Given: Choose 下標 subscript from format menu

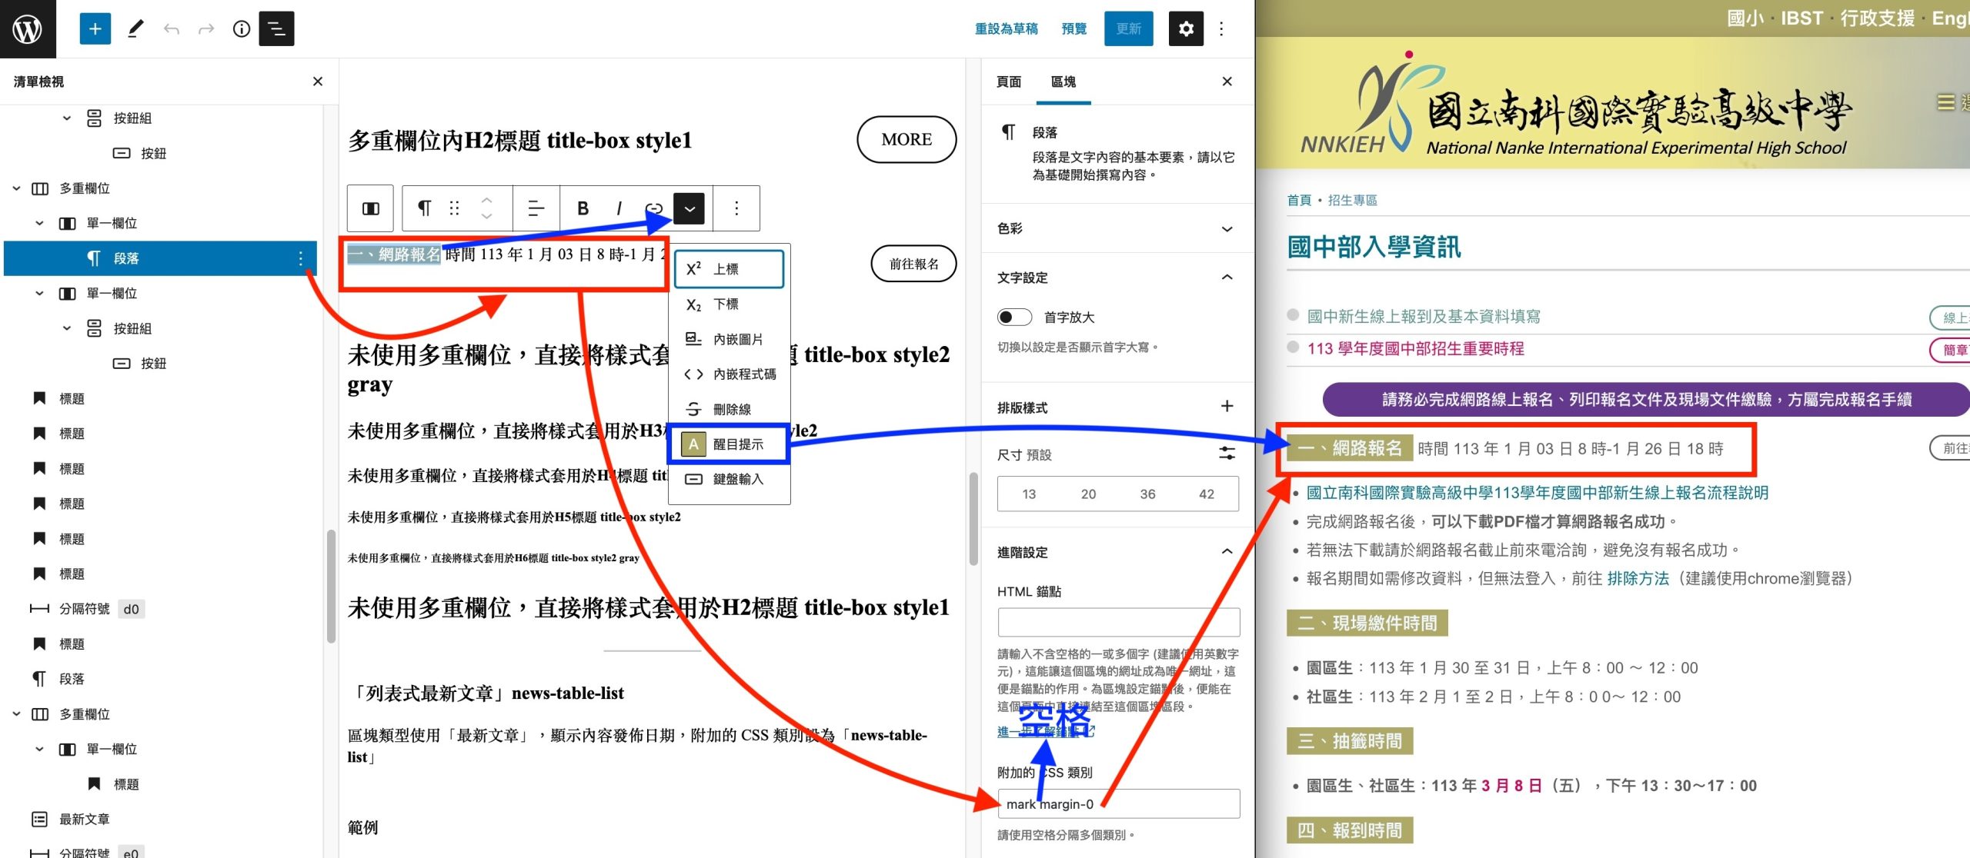Looking at the screenshot, I should point(729,304).
